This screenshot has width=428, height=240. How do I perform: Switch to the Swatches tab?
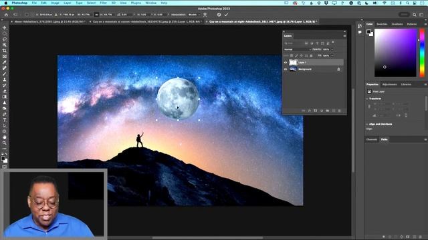pyautogui.click(x=382, y=24)
